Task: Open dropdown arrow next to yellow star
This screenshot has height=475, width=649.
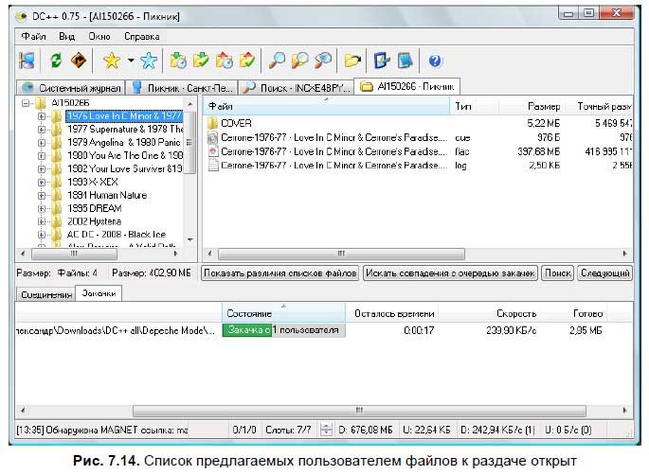Action: click(x=130, y=62)
